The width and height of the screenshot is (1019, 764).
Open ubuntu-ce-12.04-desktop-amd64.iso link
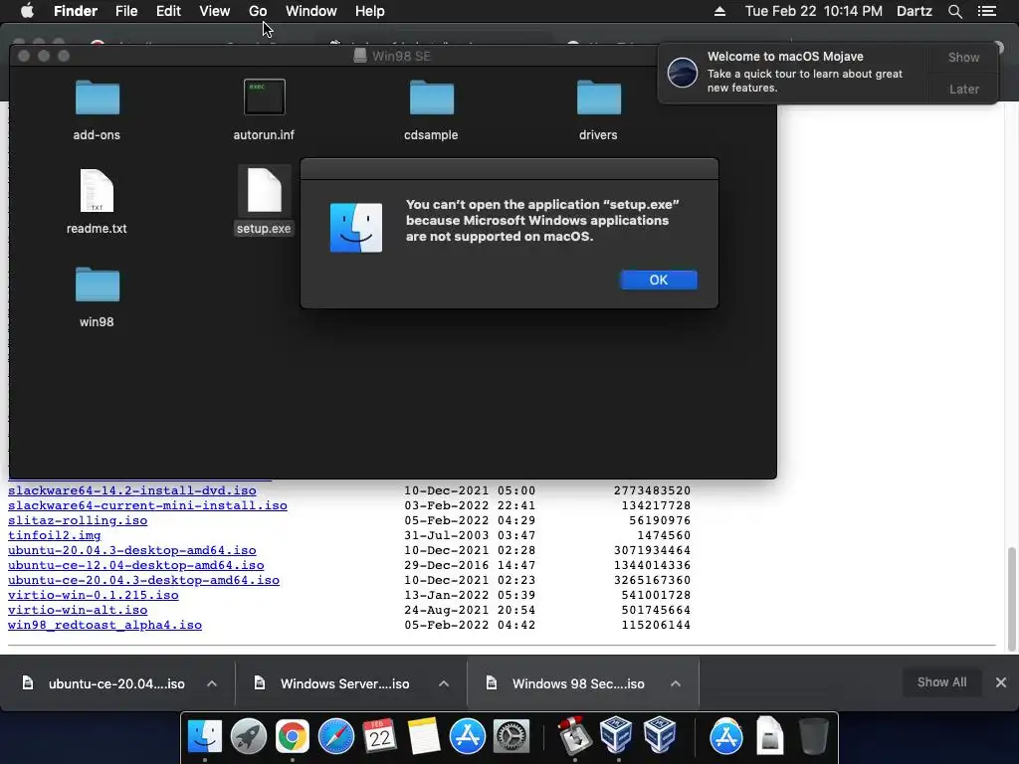click(135, 565)
